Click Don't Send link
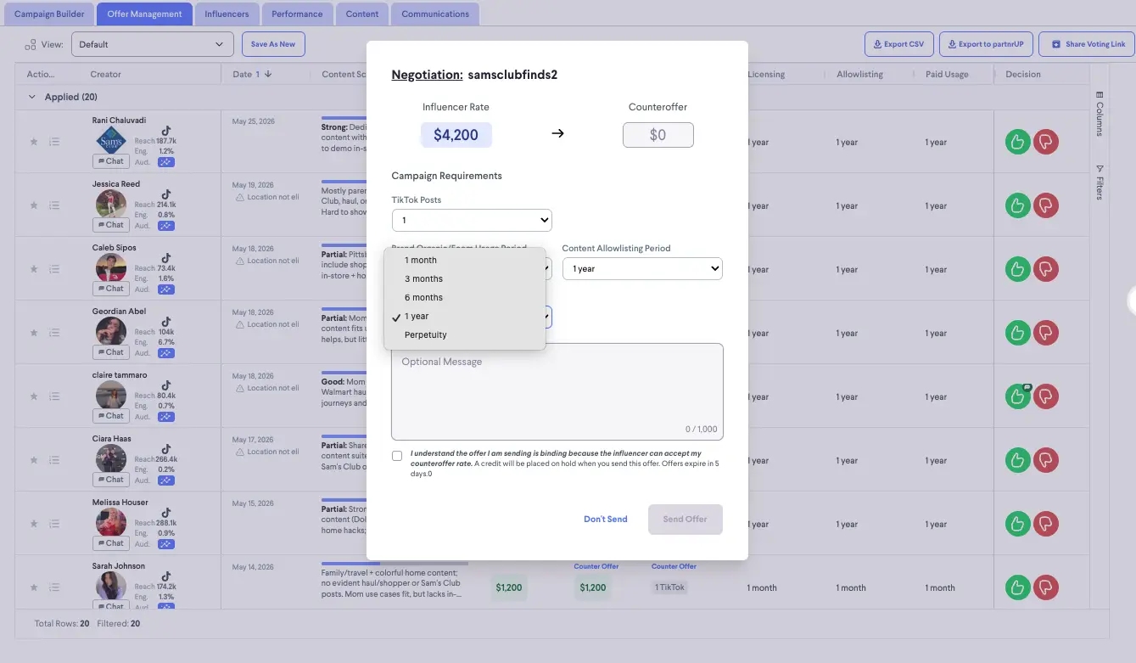 pyautogui.click(x=606, y=519)
